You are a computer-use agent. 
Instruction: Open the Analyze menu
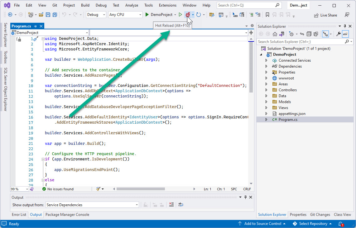click(x=132, y=5)
